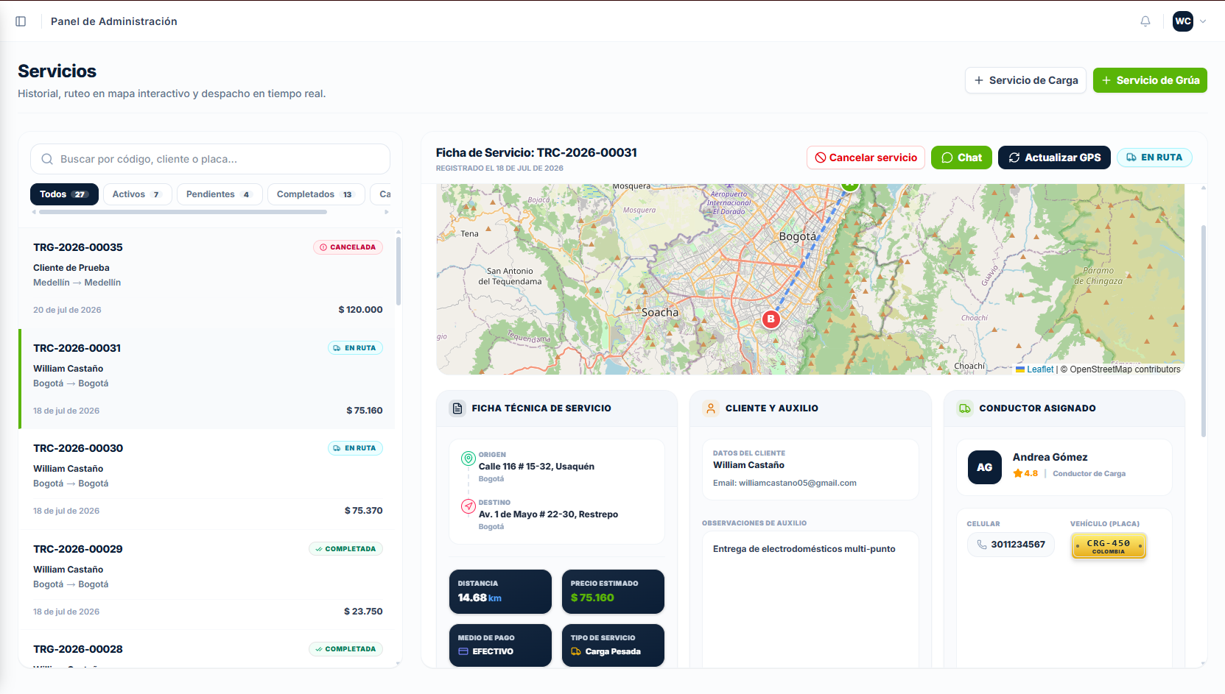
Task: Click the tab strip horizontal scrollbar
Action: 183,212
